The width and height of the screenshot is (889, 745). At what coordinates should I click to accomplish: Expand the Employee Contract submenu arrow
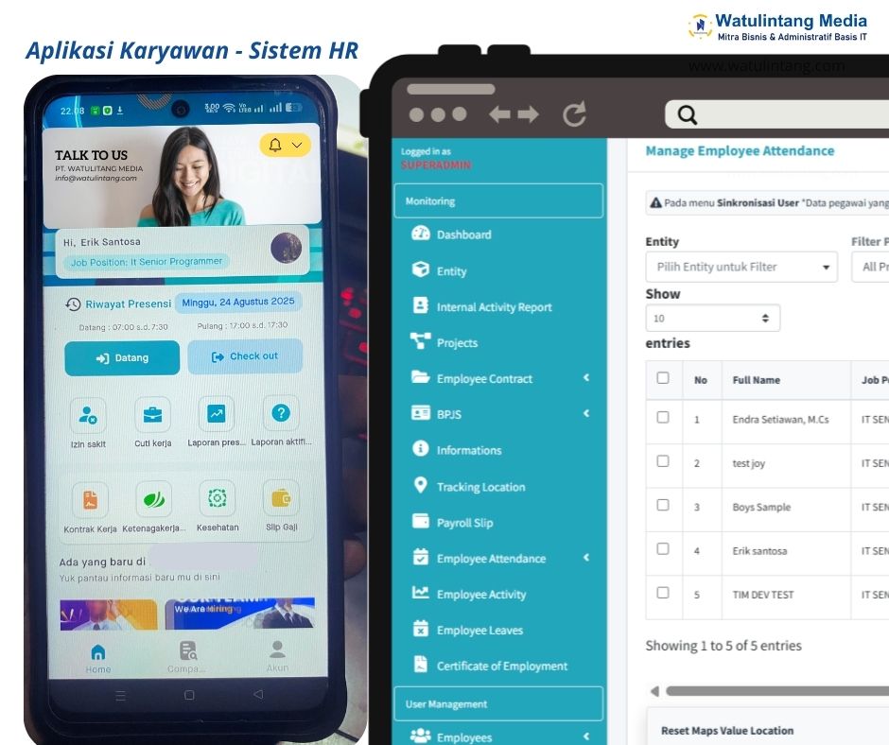tap(586, 377)
